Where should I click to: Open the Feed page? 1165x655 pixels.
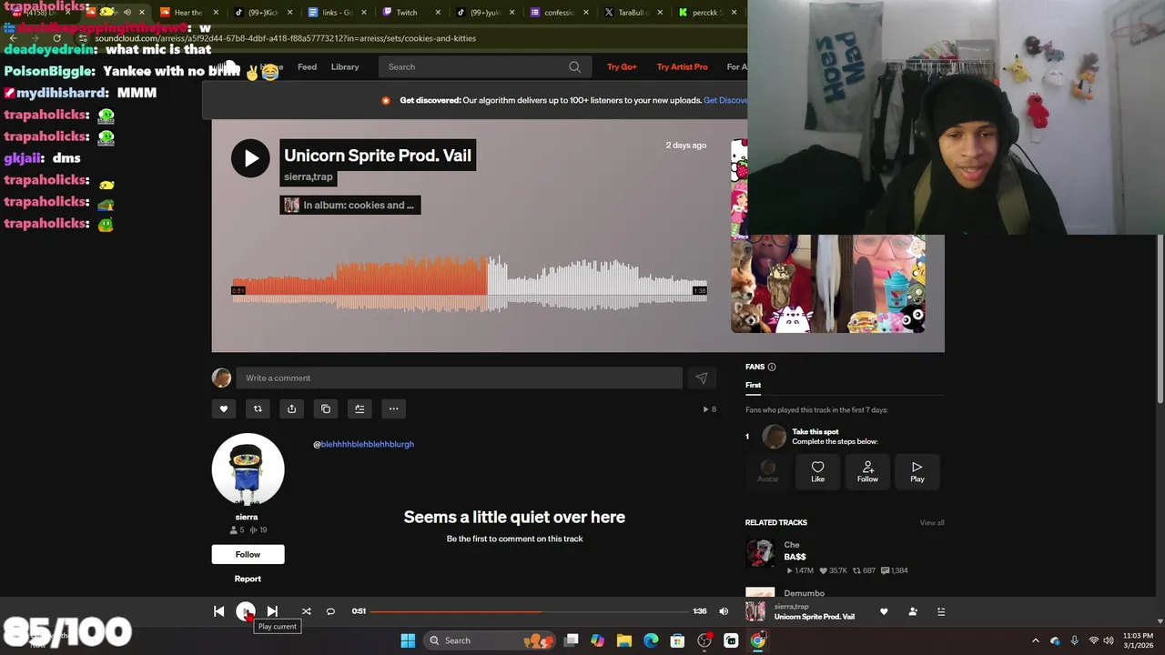pos(307,66)
